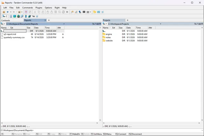The image size is (204, 136).
Task: Click the right panel horizontal scrollbar
Action: click(151, 123)
